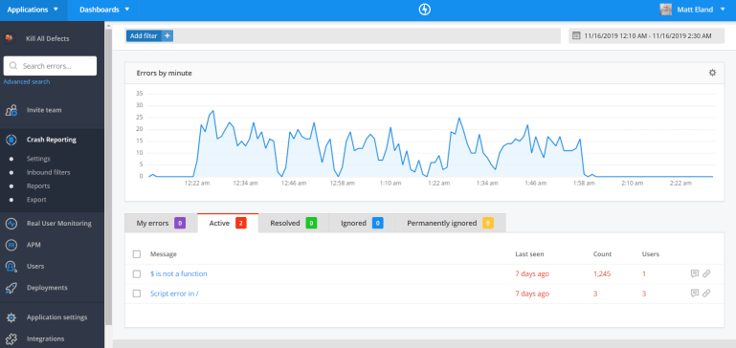Viewport: 736px width, 348px height.
Task: Open the Advanced search link
Action: (x=27, y=82)
